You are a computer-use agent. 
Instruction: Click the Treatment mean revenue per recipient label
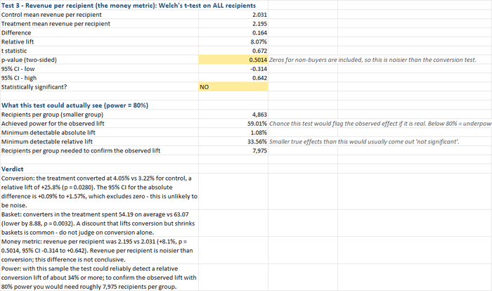[56, 24]
